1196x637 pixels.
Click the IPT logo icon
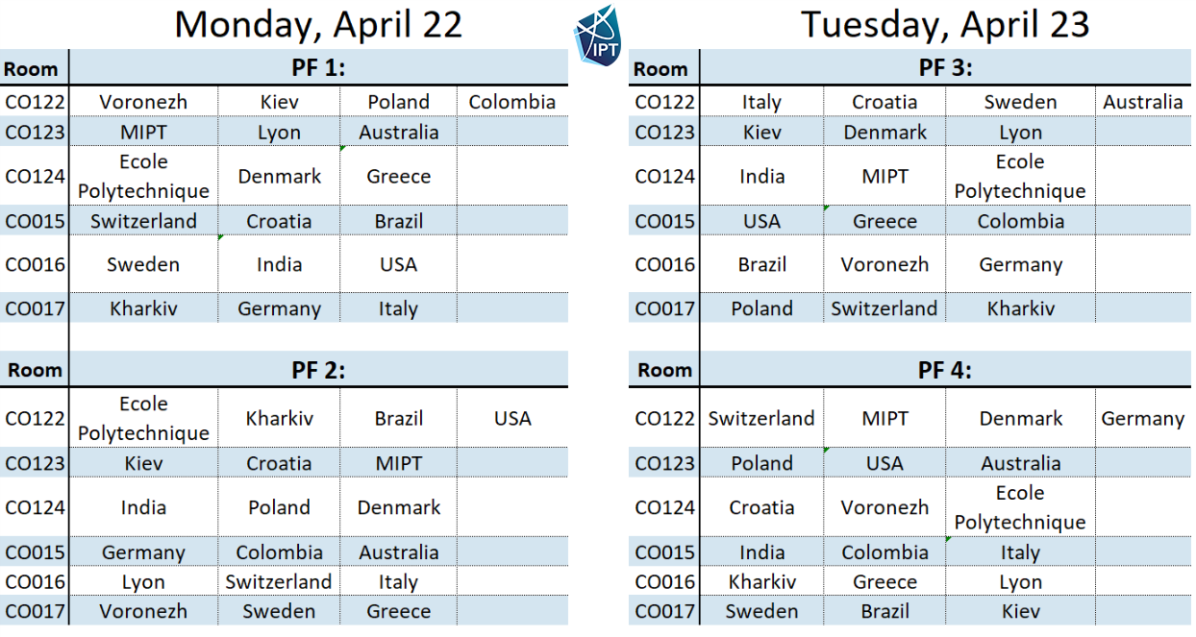click(x=597, y=35)
